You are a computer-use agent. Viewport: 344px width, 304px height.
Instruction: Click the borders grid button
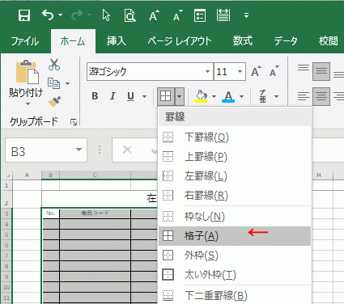coord(166,96)
